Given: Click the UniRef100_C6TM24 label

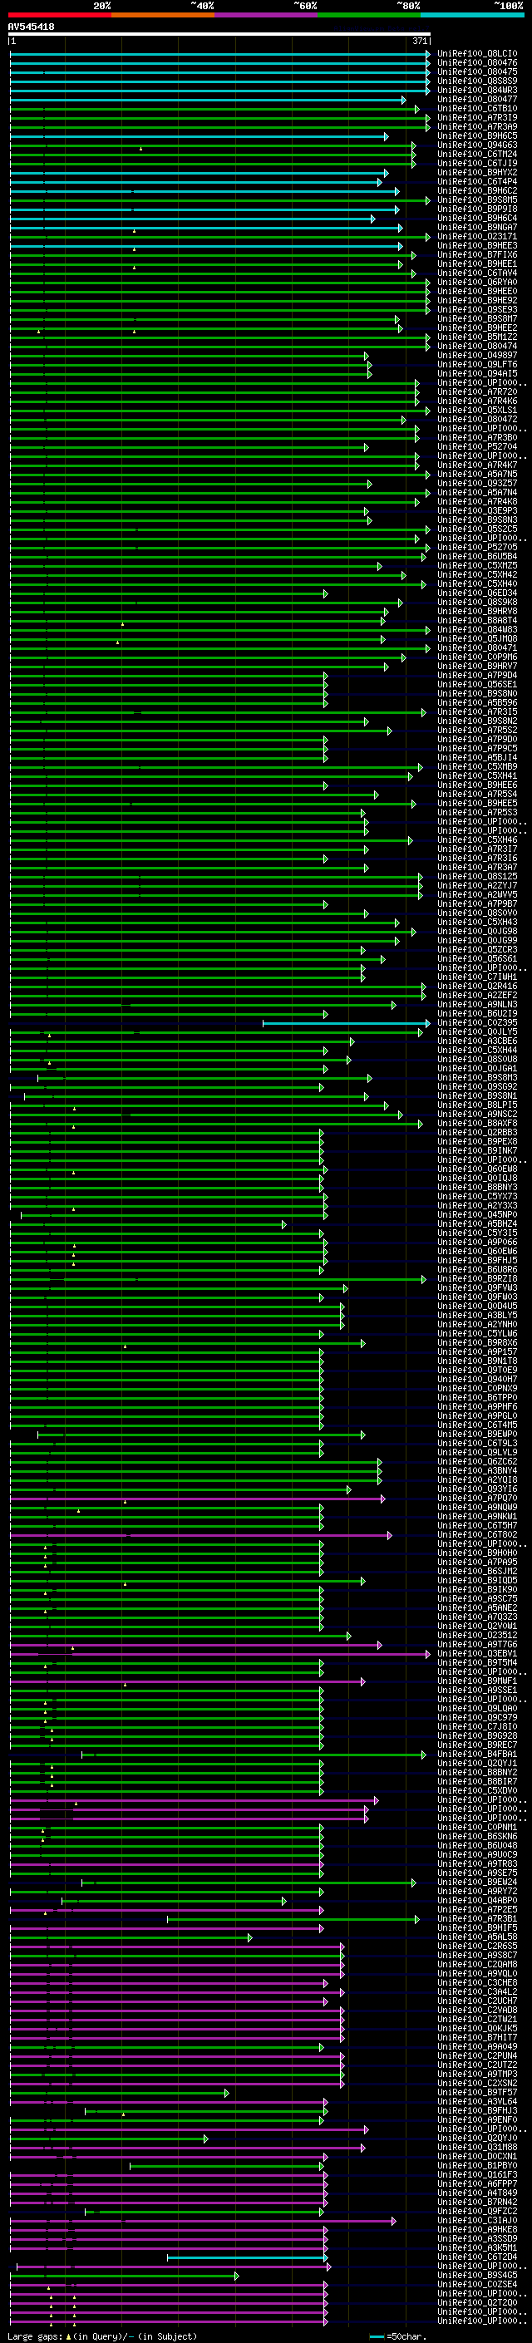Looking at the screenshot, I should 477,155.
